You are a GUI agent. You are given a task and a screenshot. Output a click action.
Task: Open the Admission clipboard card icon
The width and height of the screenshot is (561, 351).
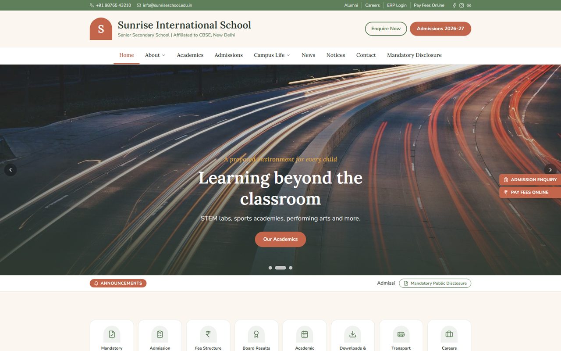pyautogui.click(x=160, y=334)
